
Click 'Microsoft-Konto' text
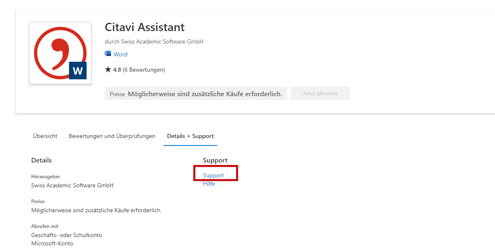pyautogui.click(x=52, y=243)
